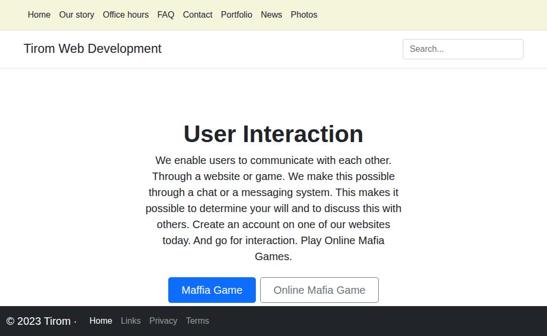Open the Links page from footer
This screenshot has height=336, width=547.
pos(130,321)
